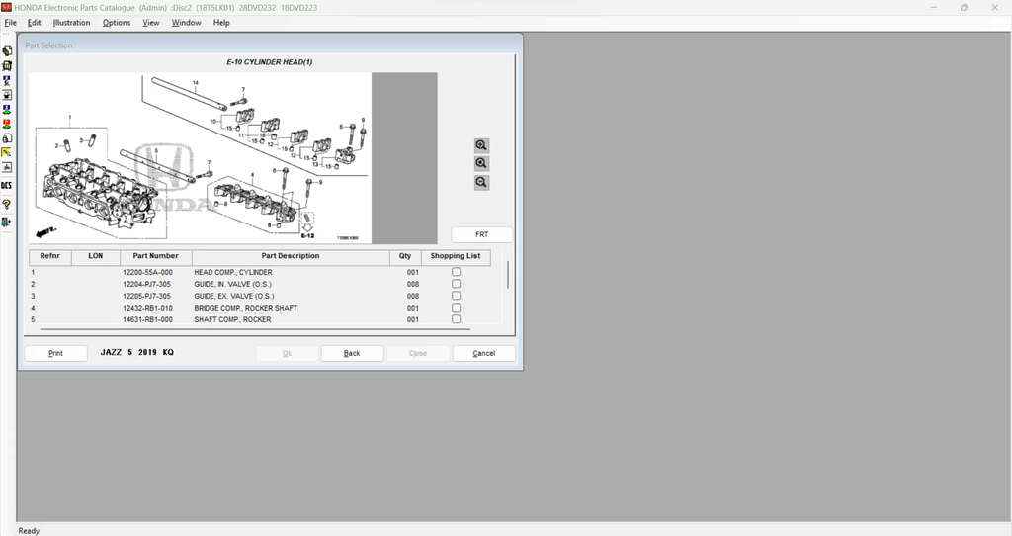Viewport: 1012px width, 536px height.
Task: Open the Illustration menu
Action: (71, 23)
